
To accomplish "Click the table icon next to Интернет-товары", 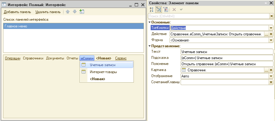I will 84,72.
